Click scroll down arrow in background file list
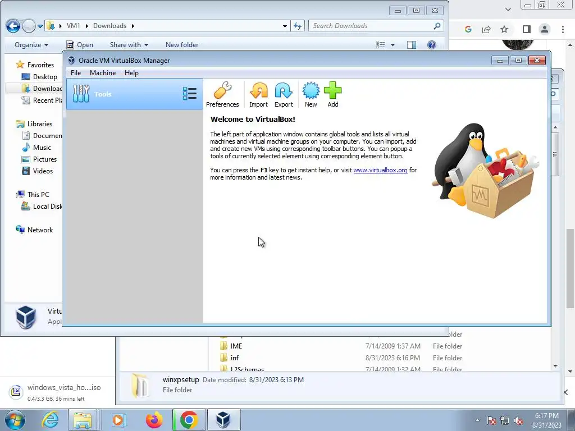This screenshot has height=431, width=575. coord(555,366)
